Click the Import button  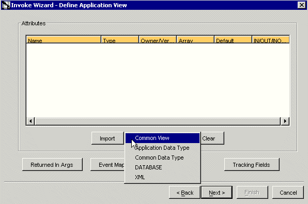click(x=107, y=138)
